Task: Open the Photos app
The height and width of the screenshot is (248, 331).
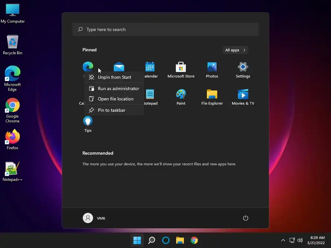Action: [x=212, y=70]
